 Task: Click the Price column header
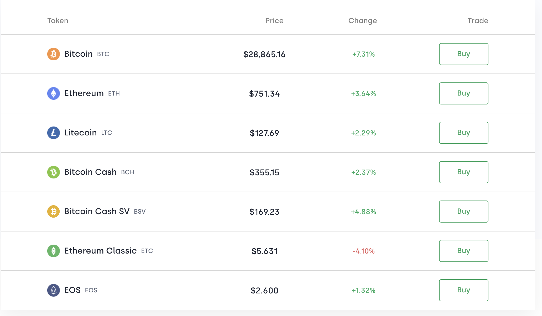(x=274, y=21)
